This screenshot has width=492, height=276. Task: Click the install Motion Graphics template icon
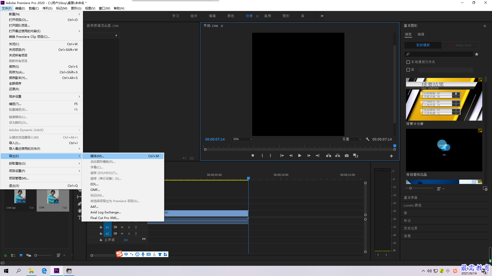click(x=485, y=189)
